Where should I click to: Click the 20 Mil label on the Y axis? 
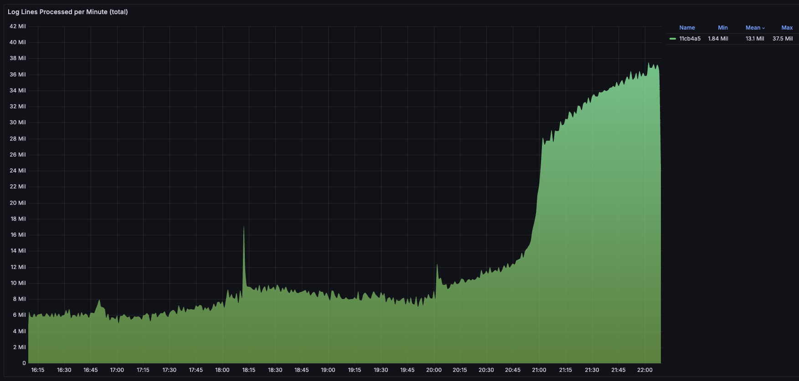click(18, 203)
